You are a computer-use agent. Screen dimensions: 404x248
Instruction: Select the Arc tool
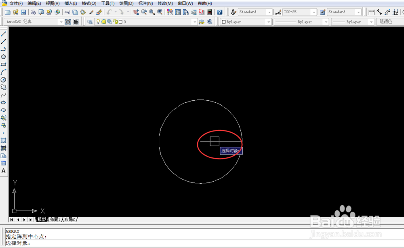[3, 72]
